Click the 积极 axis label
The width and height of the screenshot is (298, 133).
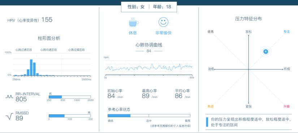point(287,69)
